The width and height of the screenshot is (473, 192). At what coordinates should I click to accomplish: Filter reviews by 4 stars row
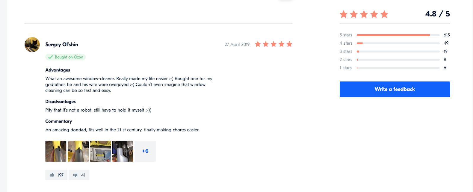395,43
